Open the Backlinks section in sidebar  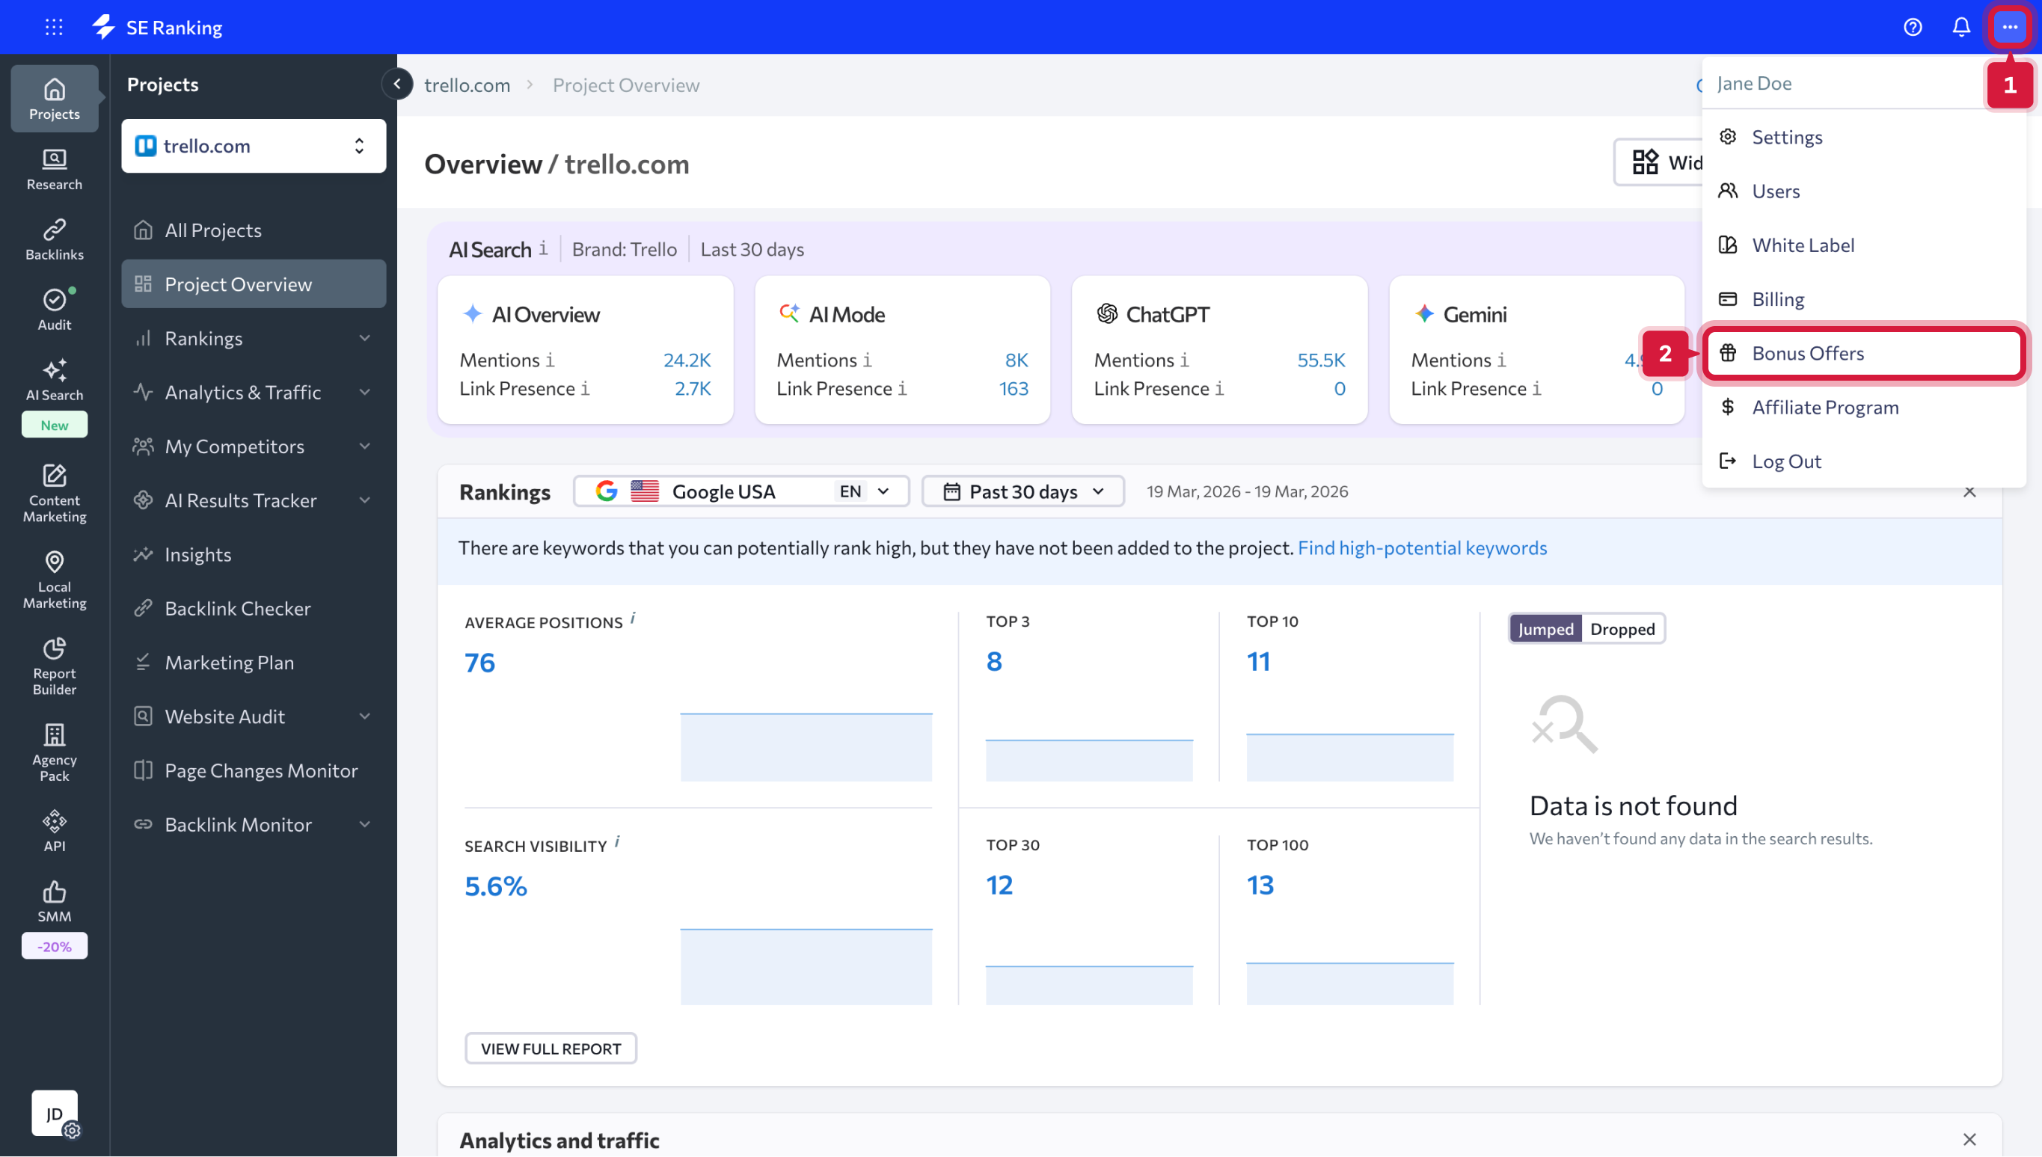pos(54,239)
